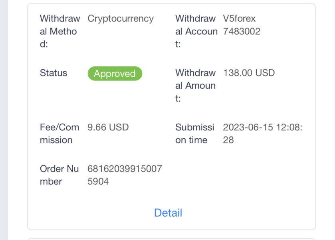
Task: Select the Cryptocurrency method value
Action: coord(120,18)
